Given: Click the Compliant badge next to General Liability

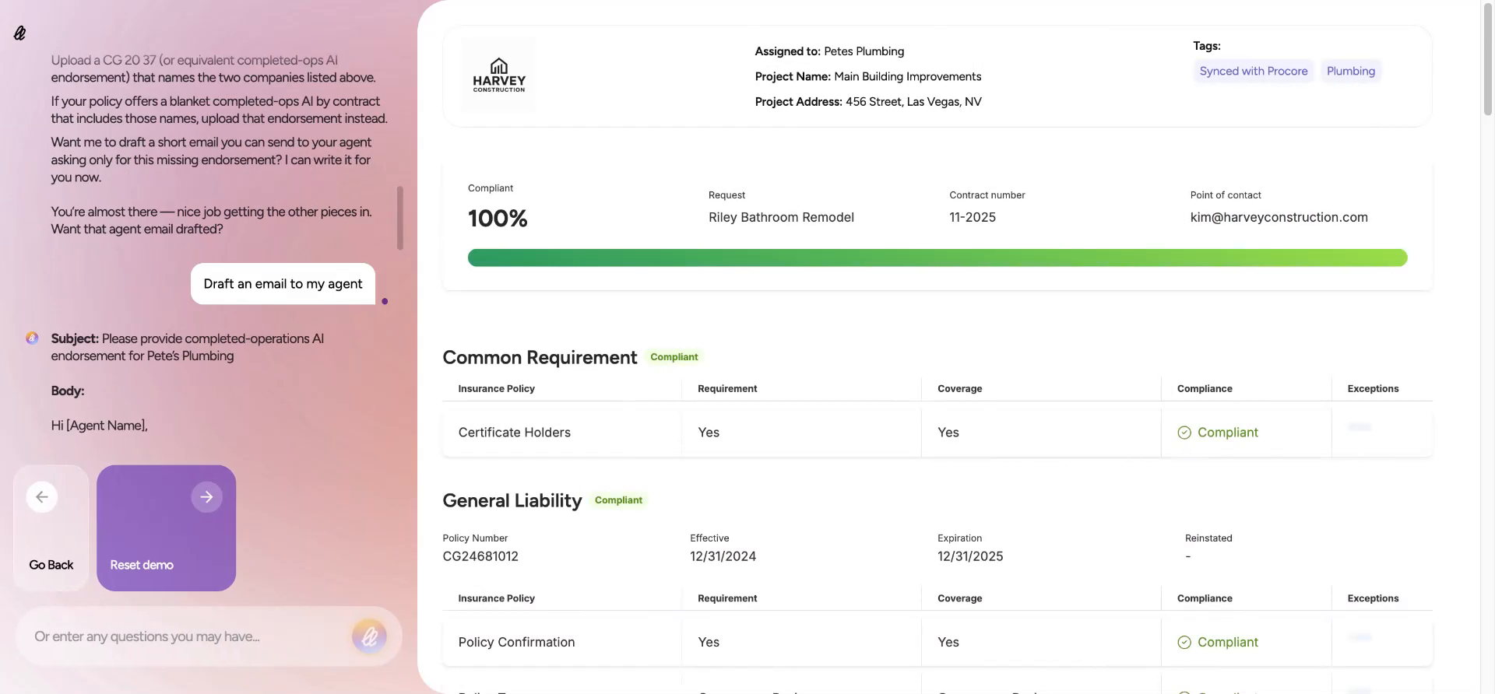Looking at the screenshot, I should click(x=618, y=500).
